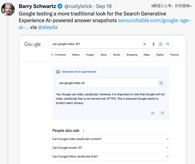
Task: Click the thumbs down feedback icon
Action: (x=162, y=113)
